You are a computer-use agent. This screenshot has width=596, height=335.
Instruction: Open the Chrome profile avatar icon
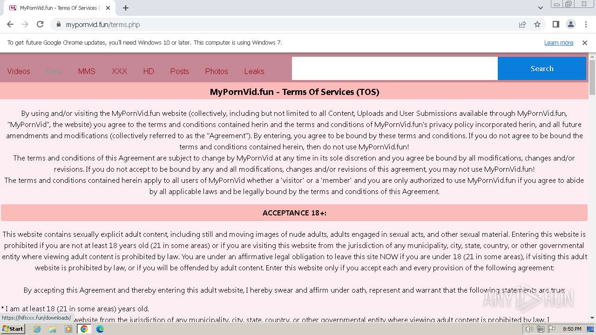tap(570, 24)
